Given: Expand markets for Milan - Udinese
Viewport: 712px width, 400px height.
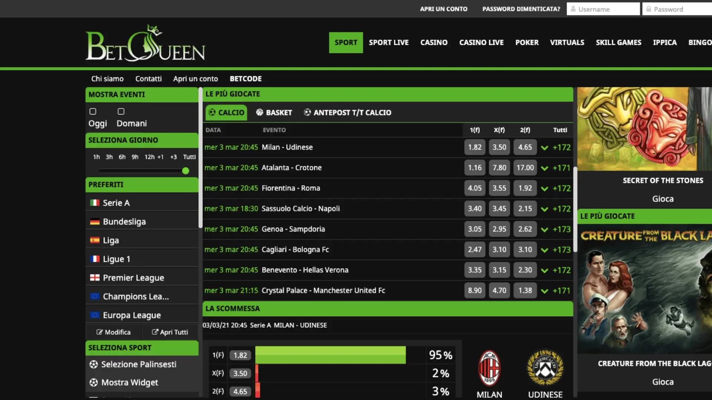Looking at the screenshot, I should [x=544, y=147].
